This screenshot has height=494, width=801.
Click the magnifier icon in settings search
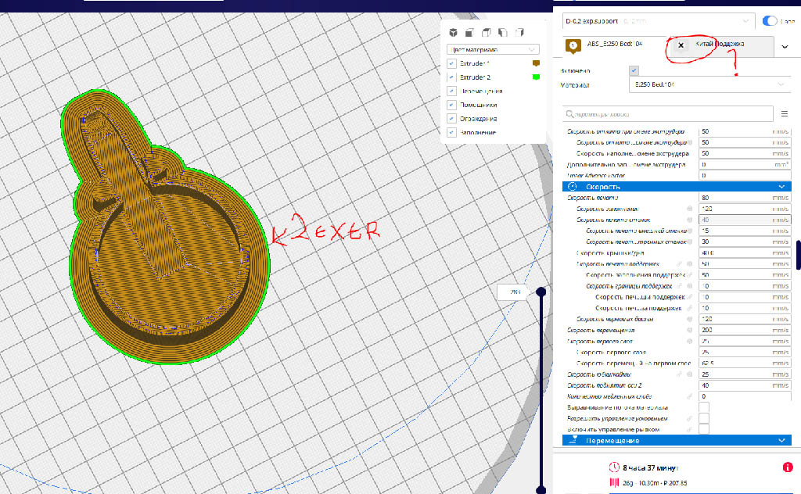pyautogui.click(x=569, y=114)
